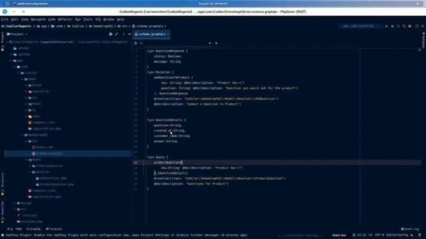
Task: Open the Help menu
Action: (120, 19)
